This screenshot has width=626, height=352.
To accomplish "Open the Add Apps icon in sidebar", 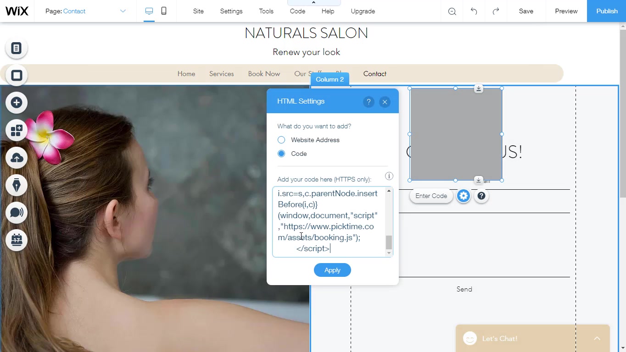I will [17, 131].
